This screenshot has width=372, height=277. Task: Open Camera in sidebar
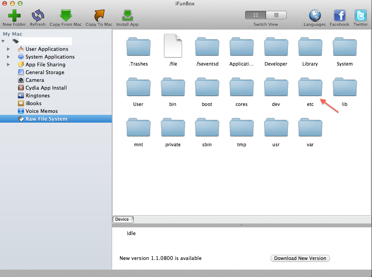(35, 80)
